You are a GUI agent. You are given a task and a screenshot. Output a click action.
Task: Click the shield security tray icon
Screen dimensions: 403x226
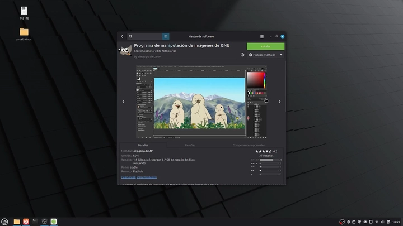click(359, 222)
